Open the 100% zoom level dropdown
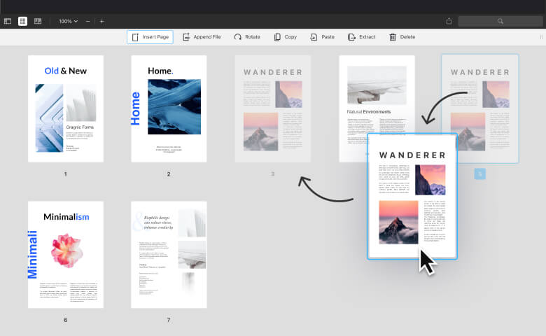 pos(69,21)
